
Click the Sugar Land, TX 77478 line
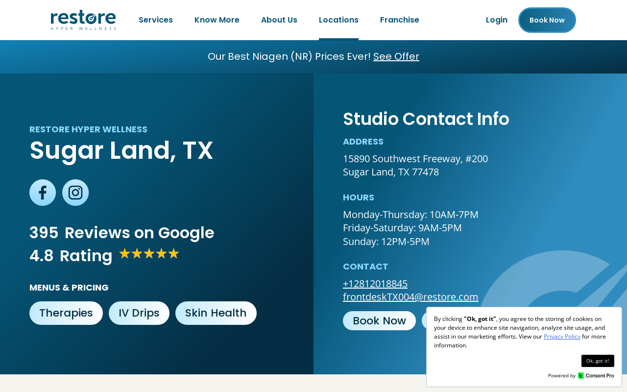[x=391, y=172]
